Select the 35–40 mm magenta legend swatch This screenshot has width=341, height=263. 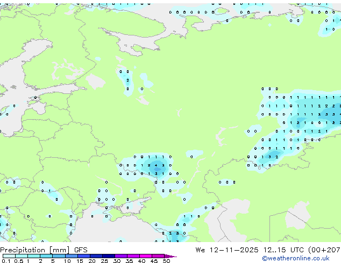coord(133,256)
